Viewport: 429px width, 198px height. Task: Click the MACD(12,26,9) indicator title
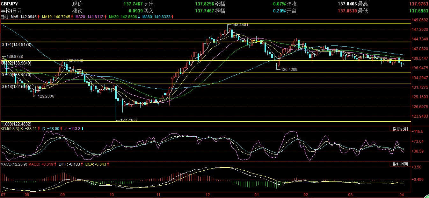[14, 164]
